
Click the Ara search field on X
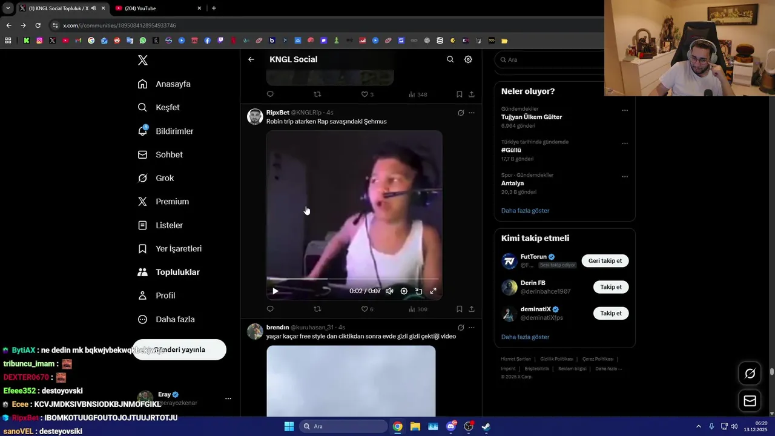pyautogui.click(x=550, y=59)
